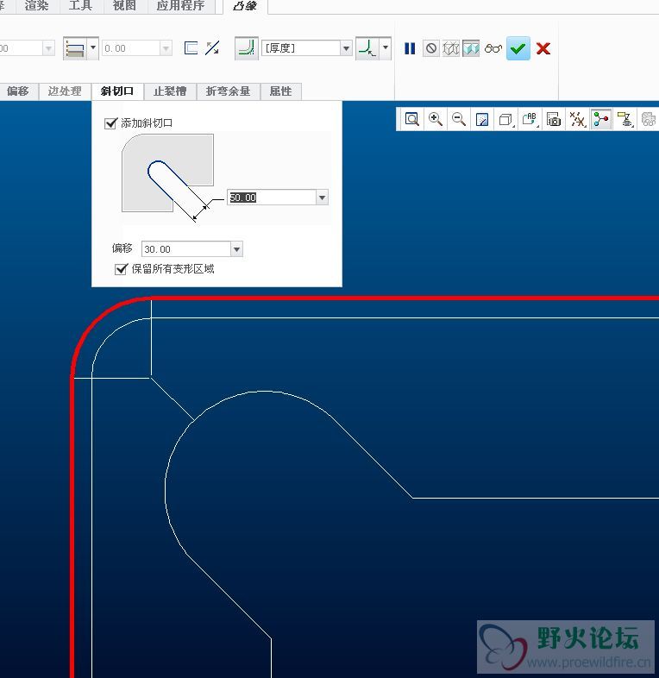The image size is (659, 678).
Task: Open the 应用程序 ribbon tab
Action: pyautogui.click(x=180, y=6)
